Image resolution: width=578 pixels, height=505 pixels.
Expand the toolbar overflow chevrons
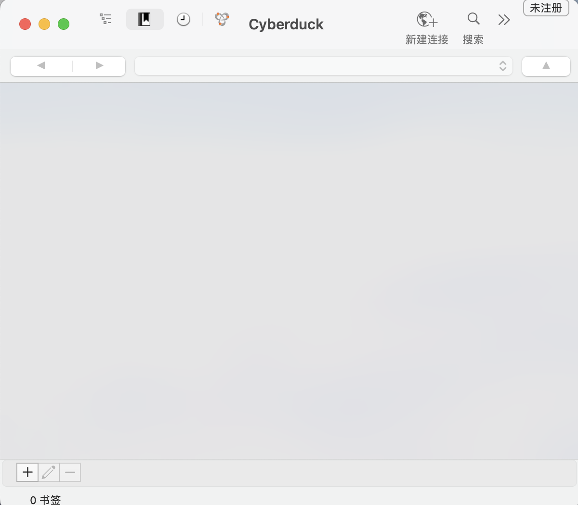click(x=504, y=20)
